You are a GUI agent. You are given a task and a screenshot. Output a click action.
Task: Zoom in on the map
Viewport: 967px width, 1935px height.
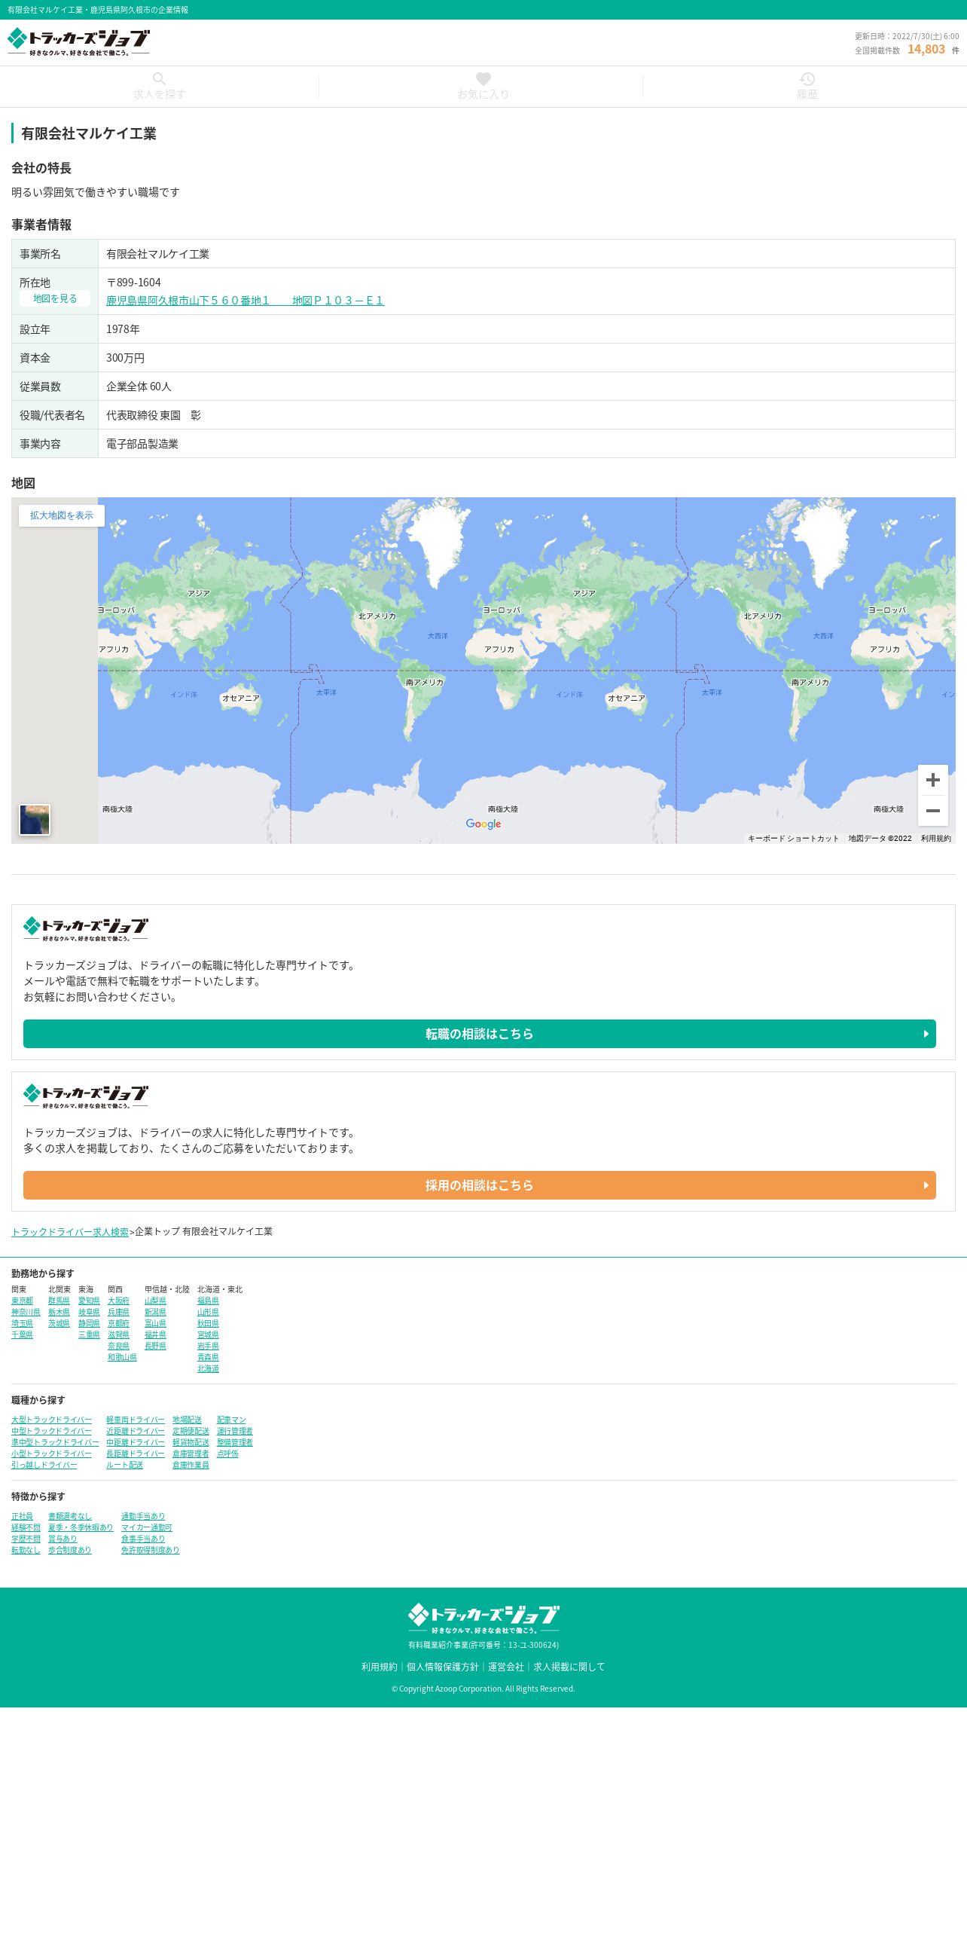coord(932,780)
